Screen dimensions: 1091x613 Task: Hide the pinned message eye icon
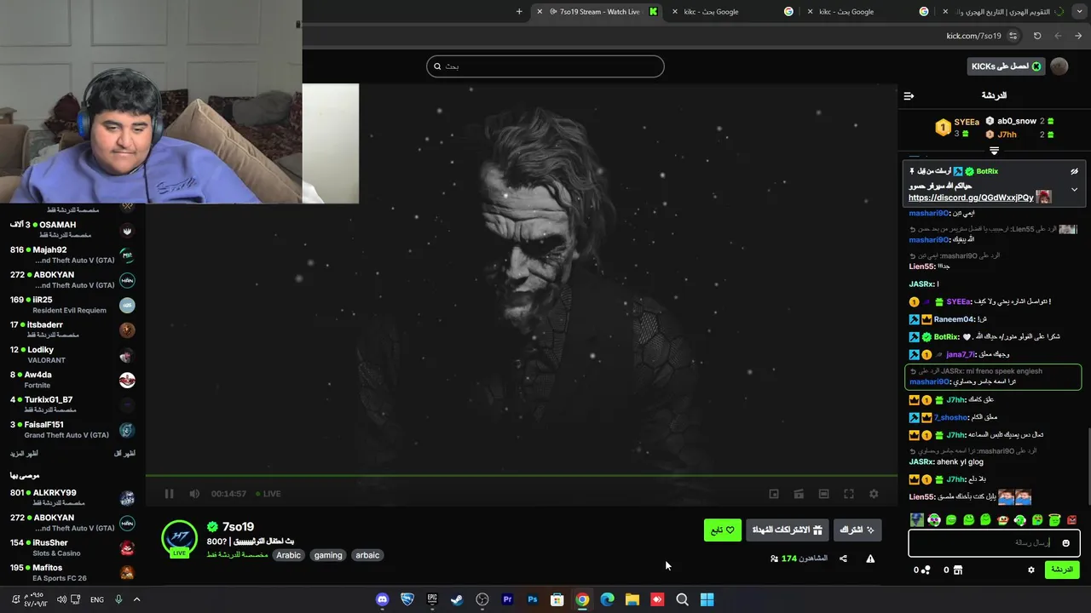coord(1074,171)
